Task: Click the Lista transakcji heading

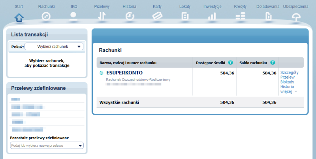Action: pos(29,34)
